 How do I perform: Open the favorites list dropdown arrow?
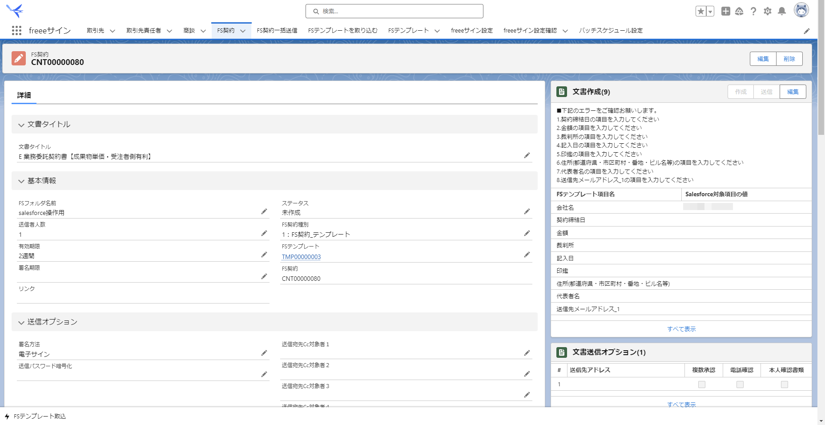710,11
